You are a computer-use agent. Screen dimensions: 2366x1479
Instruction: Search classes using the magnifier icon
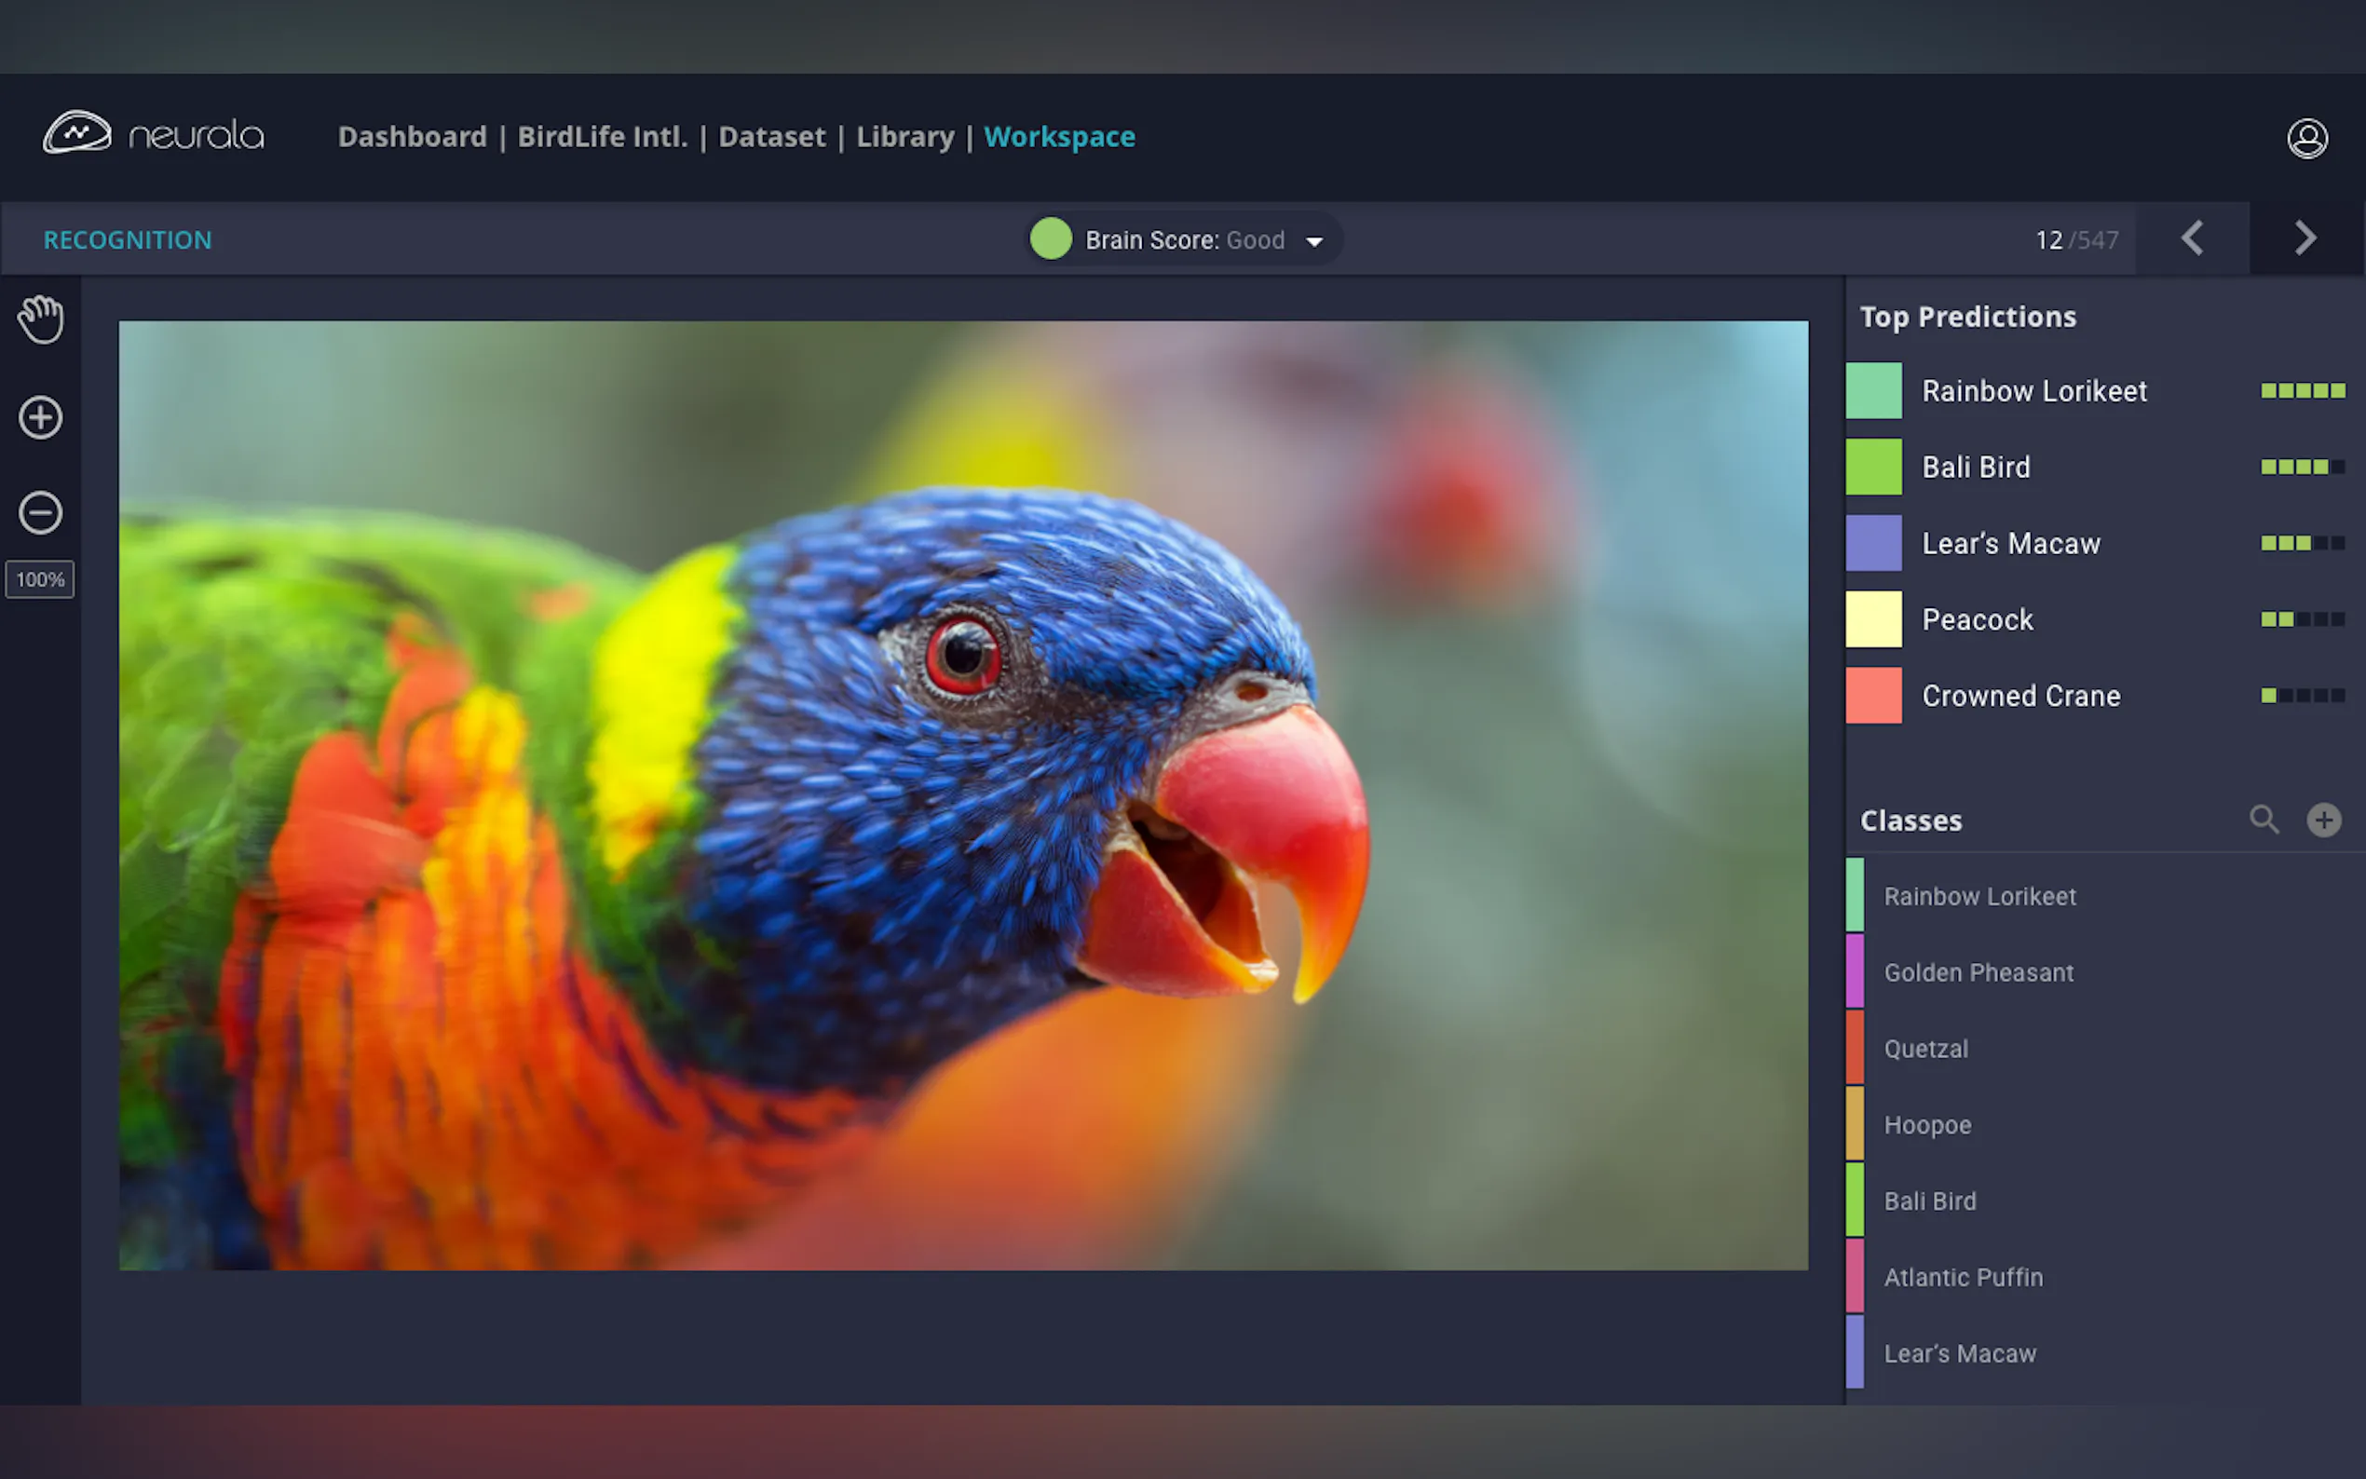2264,820
